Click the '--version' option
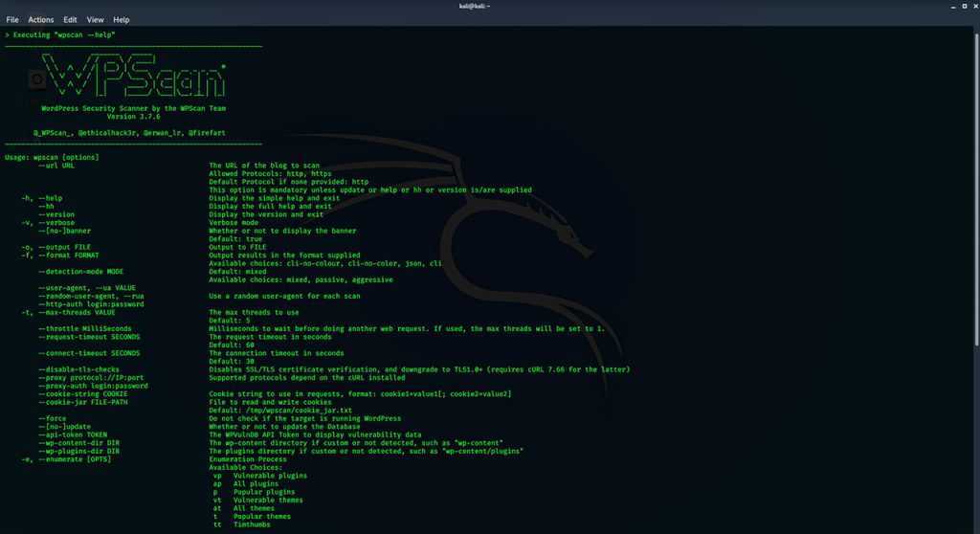Screen dimensions: 980x534 [56, 213]
